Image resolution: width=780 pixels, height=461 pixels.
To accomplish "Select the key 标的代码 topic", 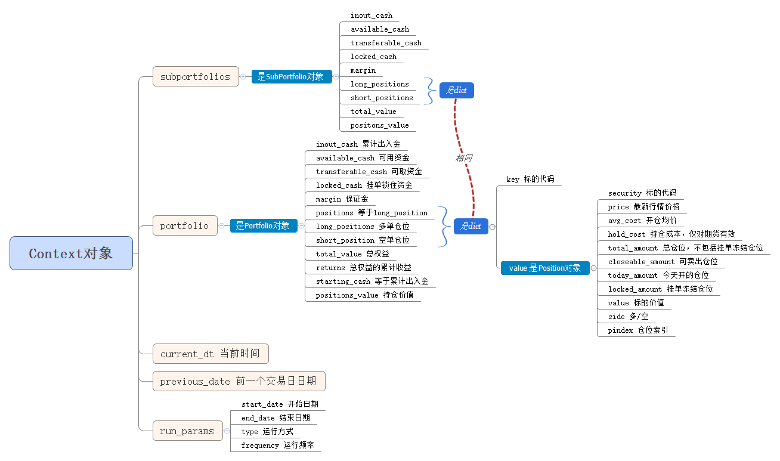I will [x=530, y=179].
